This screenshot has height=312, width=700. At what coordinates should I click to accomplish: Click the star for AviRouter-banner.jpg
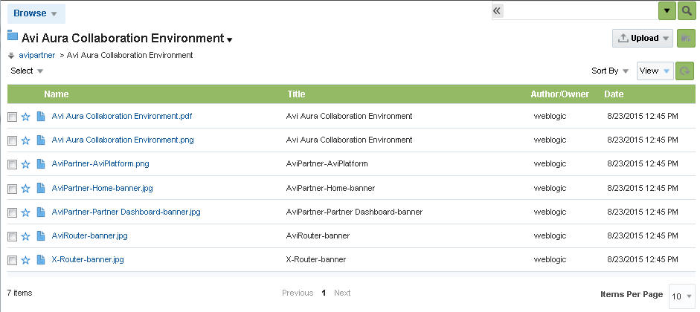[x=25, y=236]
